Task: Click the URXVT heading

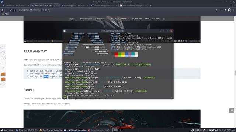Action: pyautogui.click(x=29, y=90)
